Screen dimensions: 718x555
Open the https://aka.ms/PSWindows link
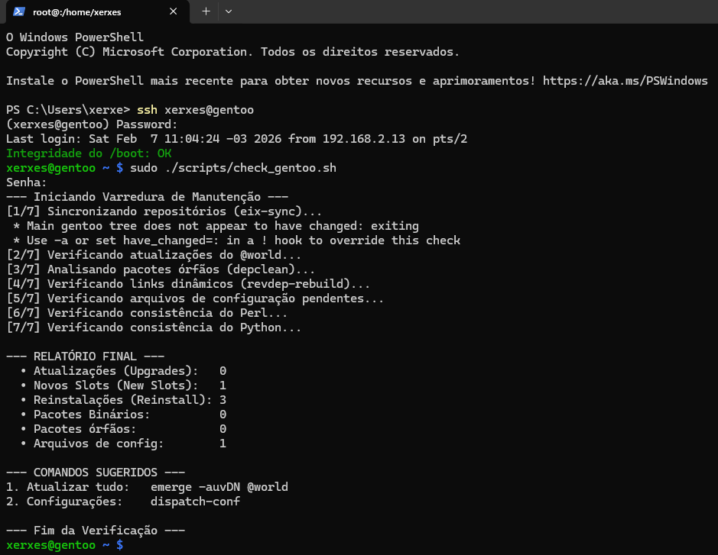point(625,81)
